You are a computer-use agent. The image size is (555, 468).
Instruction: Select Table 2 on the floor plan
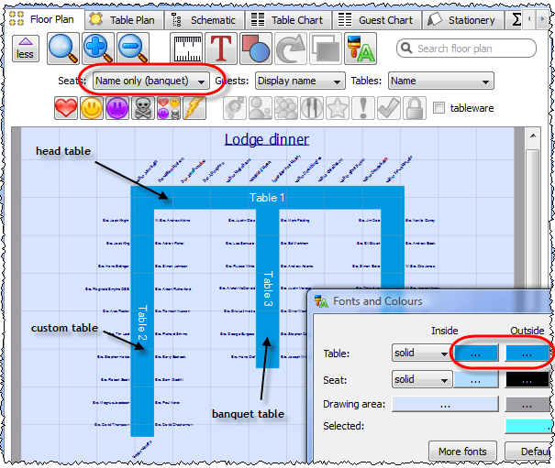[x=142, y=322]
